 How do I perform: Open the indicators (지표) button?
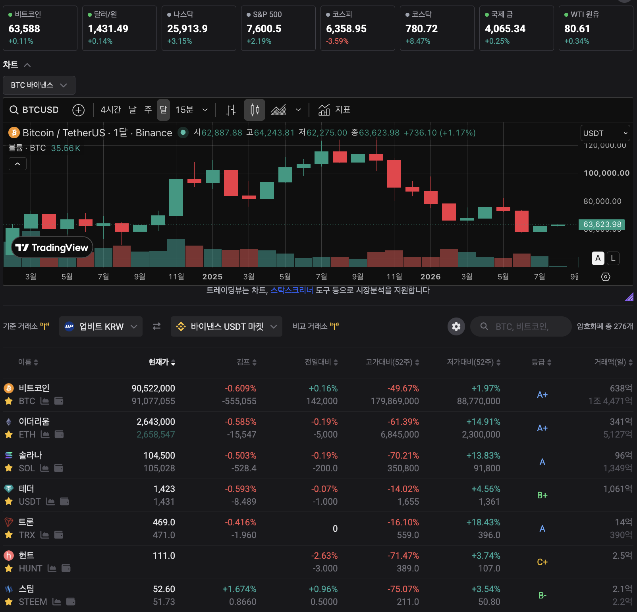click(x=334, y=110)
